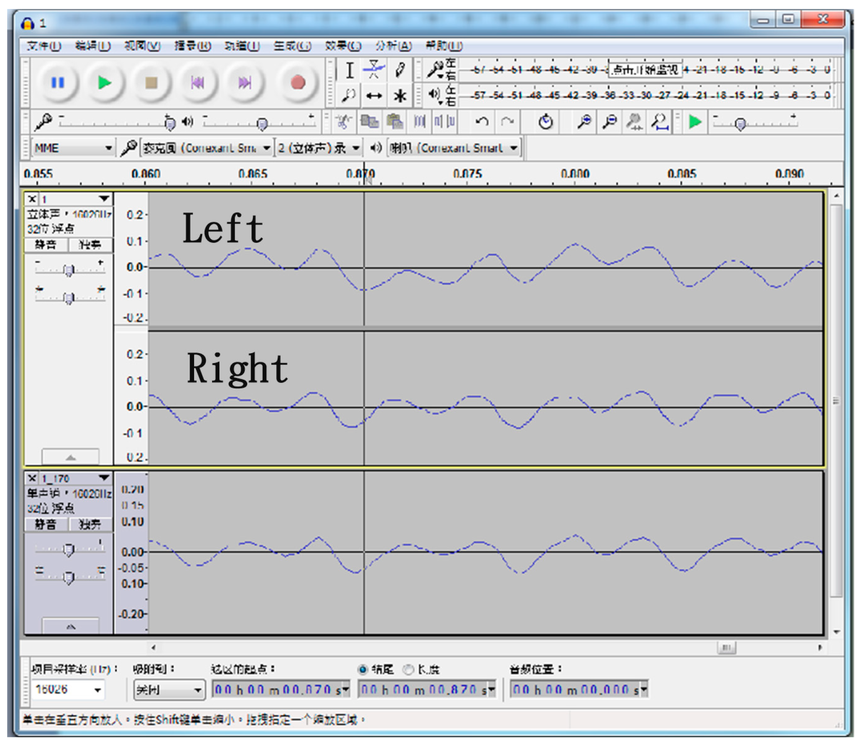Open the Analyze menu
Screen dimensions: 862x751
[393, 46]
